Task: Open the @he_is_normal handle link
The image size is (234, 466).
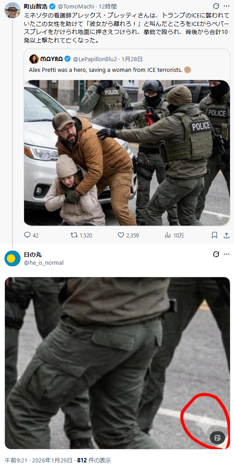Action: [x=44, y=263]
